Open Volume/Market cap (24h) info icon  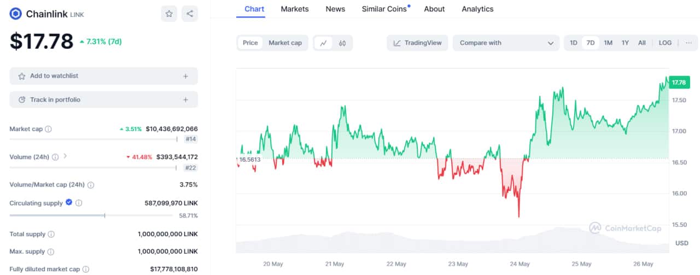tap(91, 185)
